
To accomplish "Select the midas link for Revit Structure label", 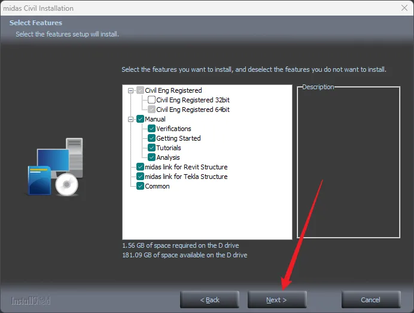I will tap(186, 167).
